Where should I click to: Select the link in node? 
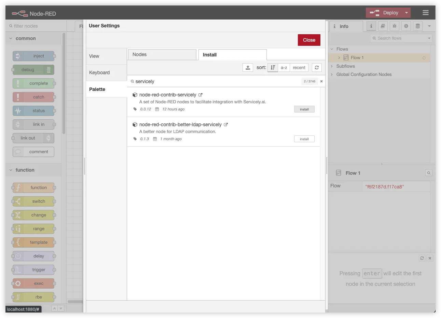click(x=33, y=124)
